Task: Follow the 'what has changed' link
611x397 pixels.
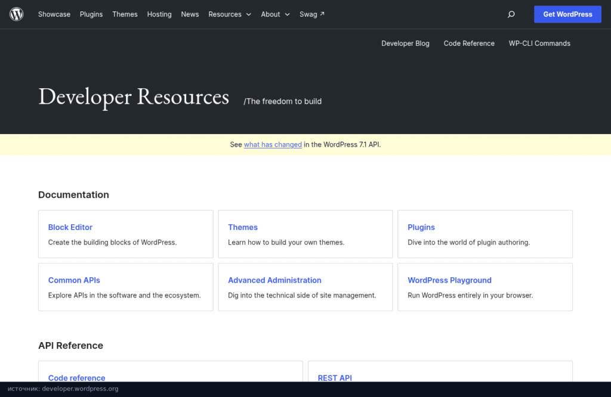Action: pos(273,144)
